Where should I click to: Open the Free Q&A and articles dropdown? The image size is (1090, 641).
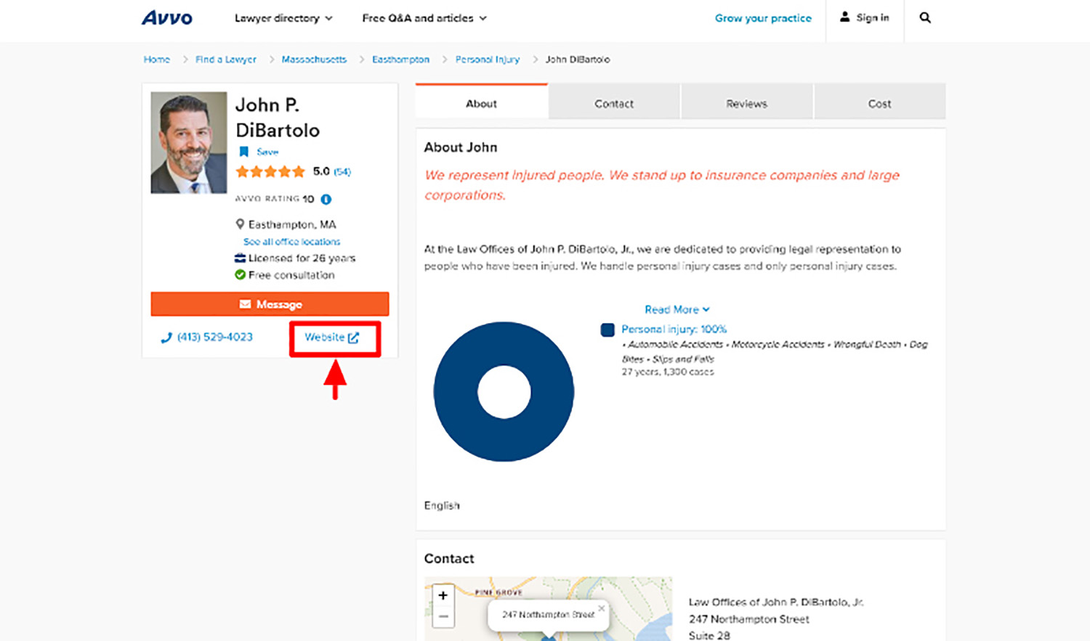(424, 18)
